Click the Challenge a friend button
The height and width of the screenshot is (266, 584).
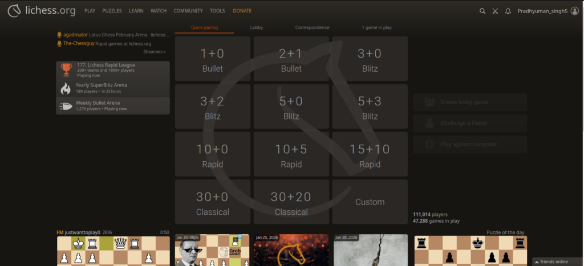pos(470,123)
